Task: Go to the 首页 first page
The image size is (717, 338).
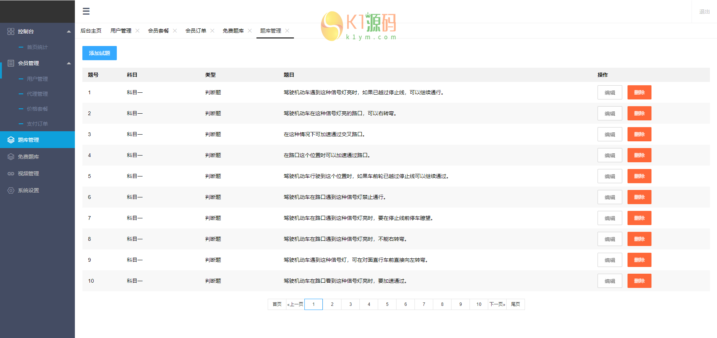Action: (x=277, y=304)
